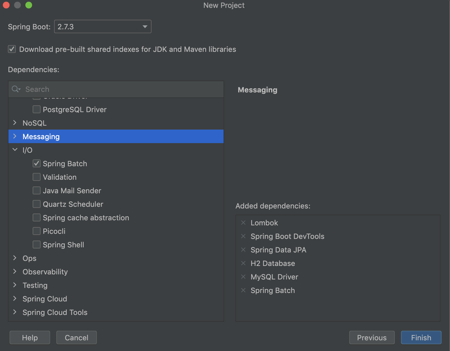
Task: Remove Spring Data JPA dependency
Action: point(243,250)
